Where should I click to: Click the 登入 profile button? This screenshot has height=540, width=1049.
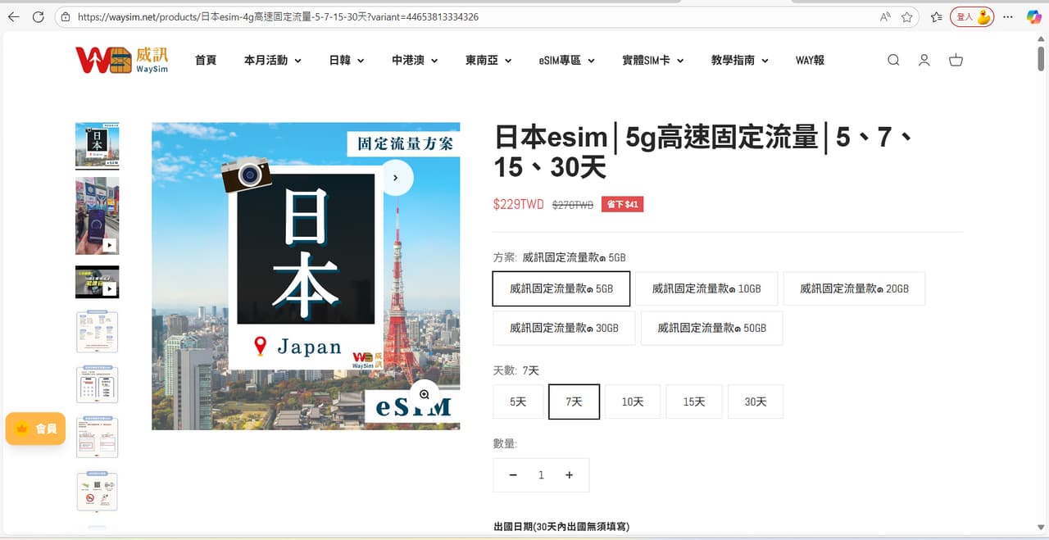coord(972,16)
